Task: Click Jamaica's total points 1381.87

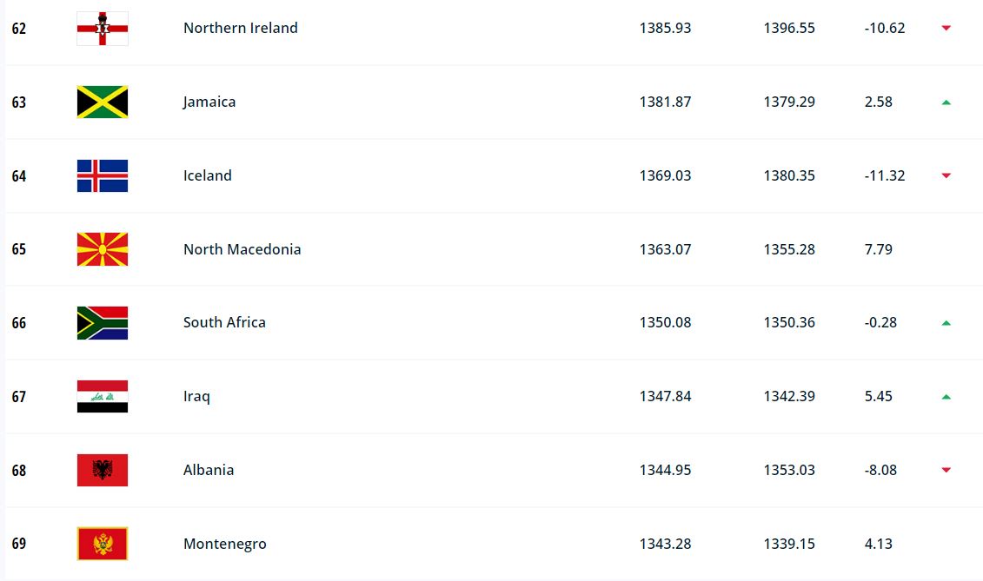Action: pos(665,102)
